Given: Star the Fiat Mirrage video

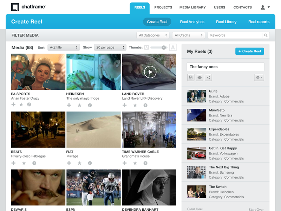Looking at the screenshot, I should [x=80, y=163].
